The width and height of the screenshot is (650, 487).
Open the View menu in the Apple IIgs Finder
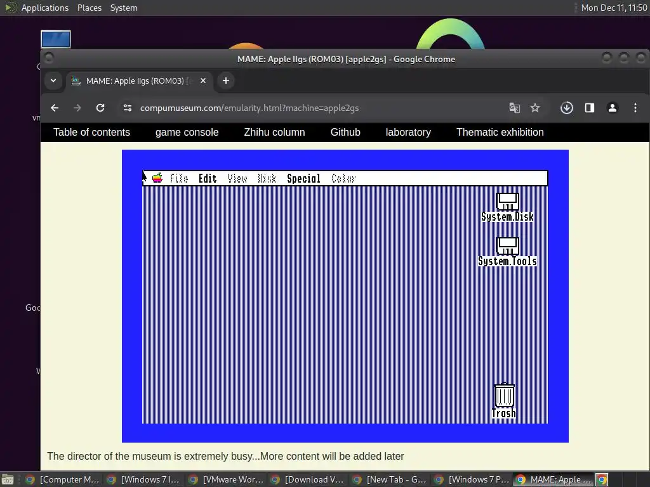tap(237, 178)
